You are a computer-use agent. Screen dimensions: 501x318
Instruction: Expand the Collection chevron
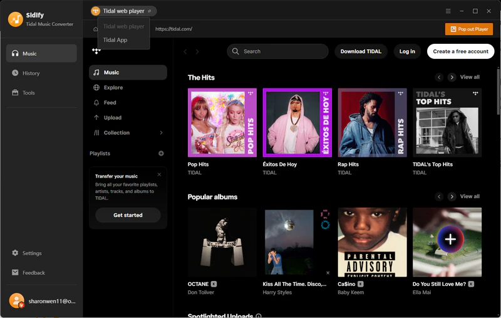coord(161,132)
